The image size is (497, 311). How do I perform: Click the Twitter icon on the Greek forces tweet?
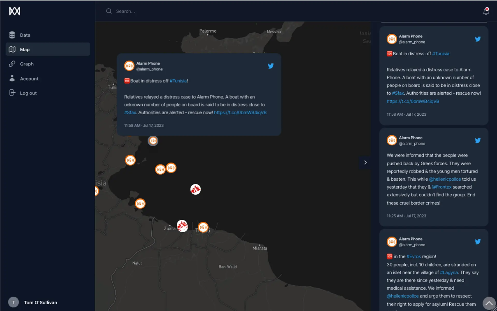click(478, 140)
